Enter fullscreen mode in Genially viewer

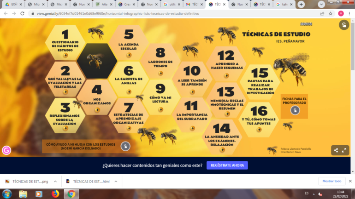[344, 150]
